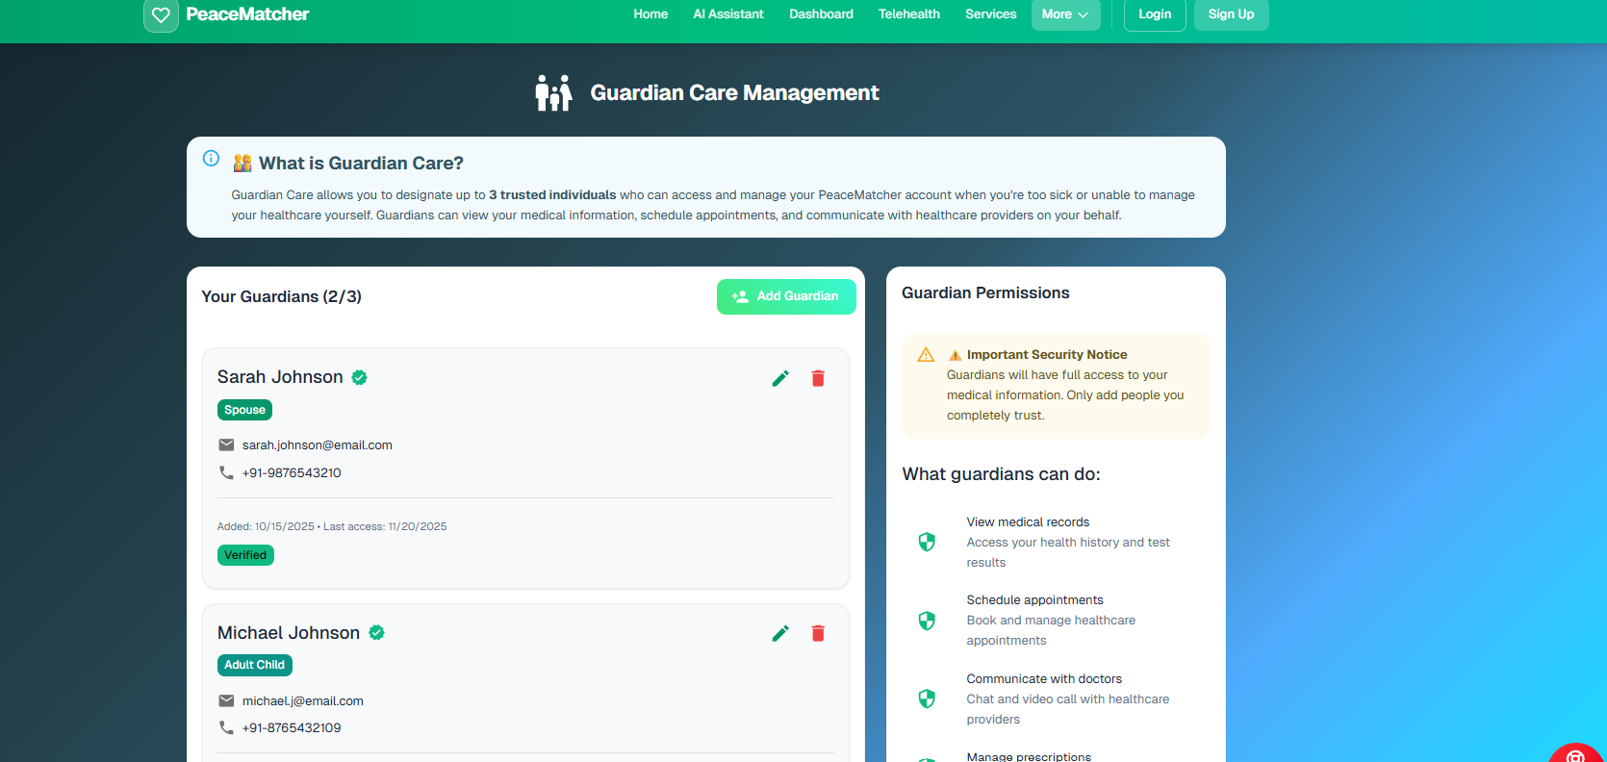
Task: Click the people emoji before What is Guardian Care
Action: [242, 164]
